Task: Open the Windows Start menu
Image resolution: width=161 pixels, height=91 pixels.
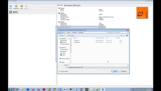Action: tap(10, 89)
